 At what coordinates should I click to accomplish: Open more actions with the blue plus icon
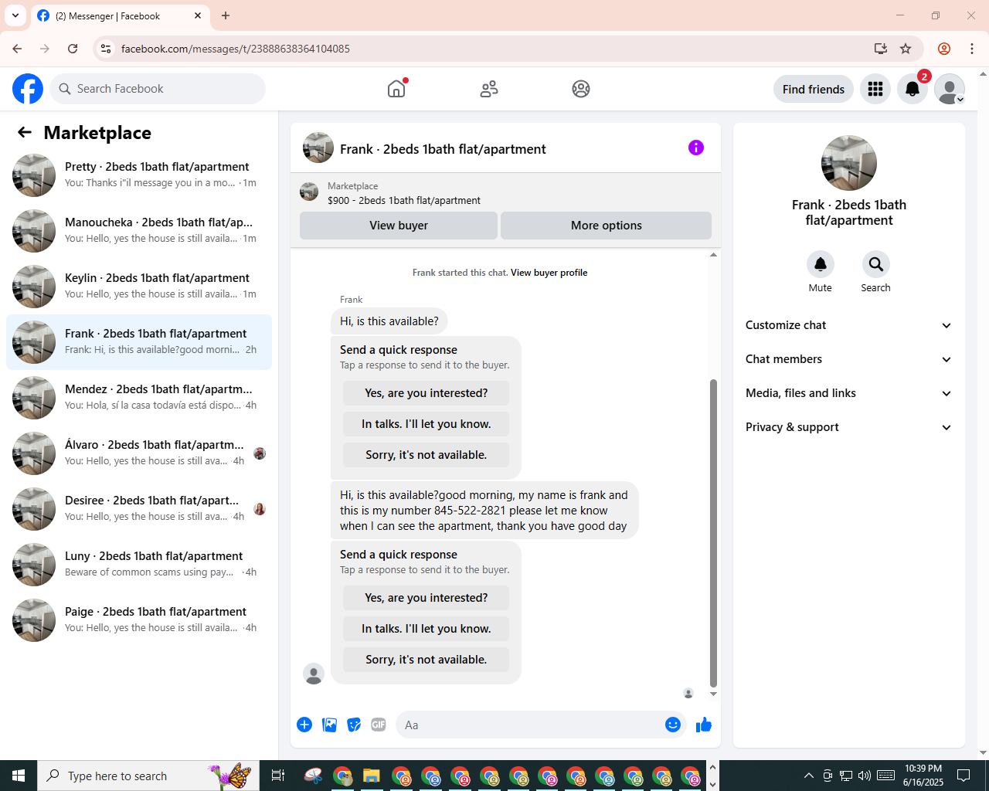click(304, 725)
